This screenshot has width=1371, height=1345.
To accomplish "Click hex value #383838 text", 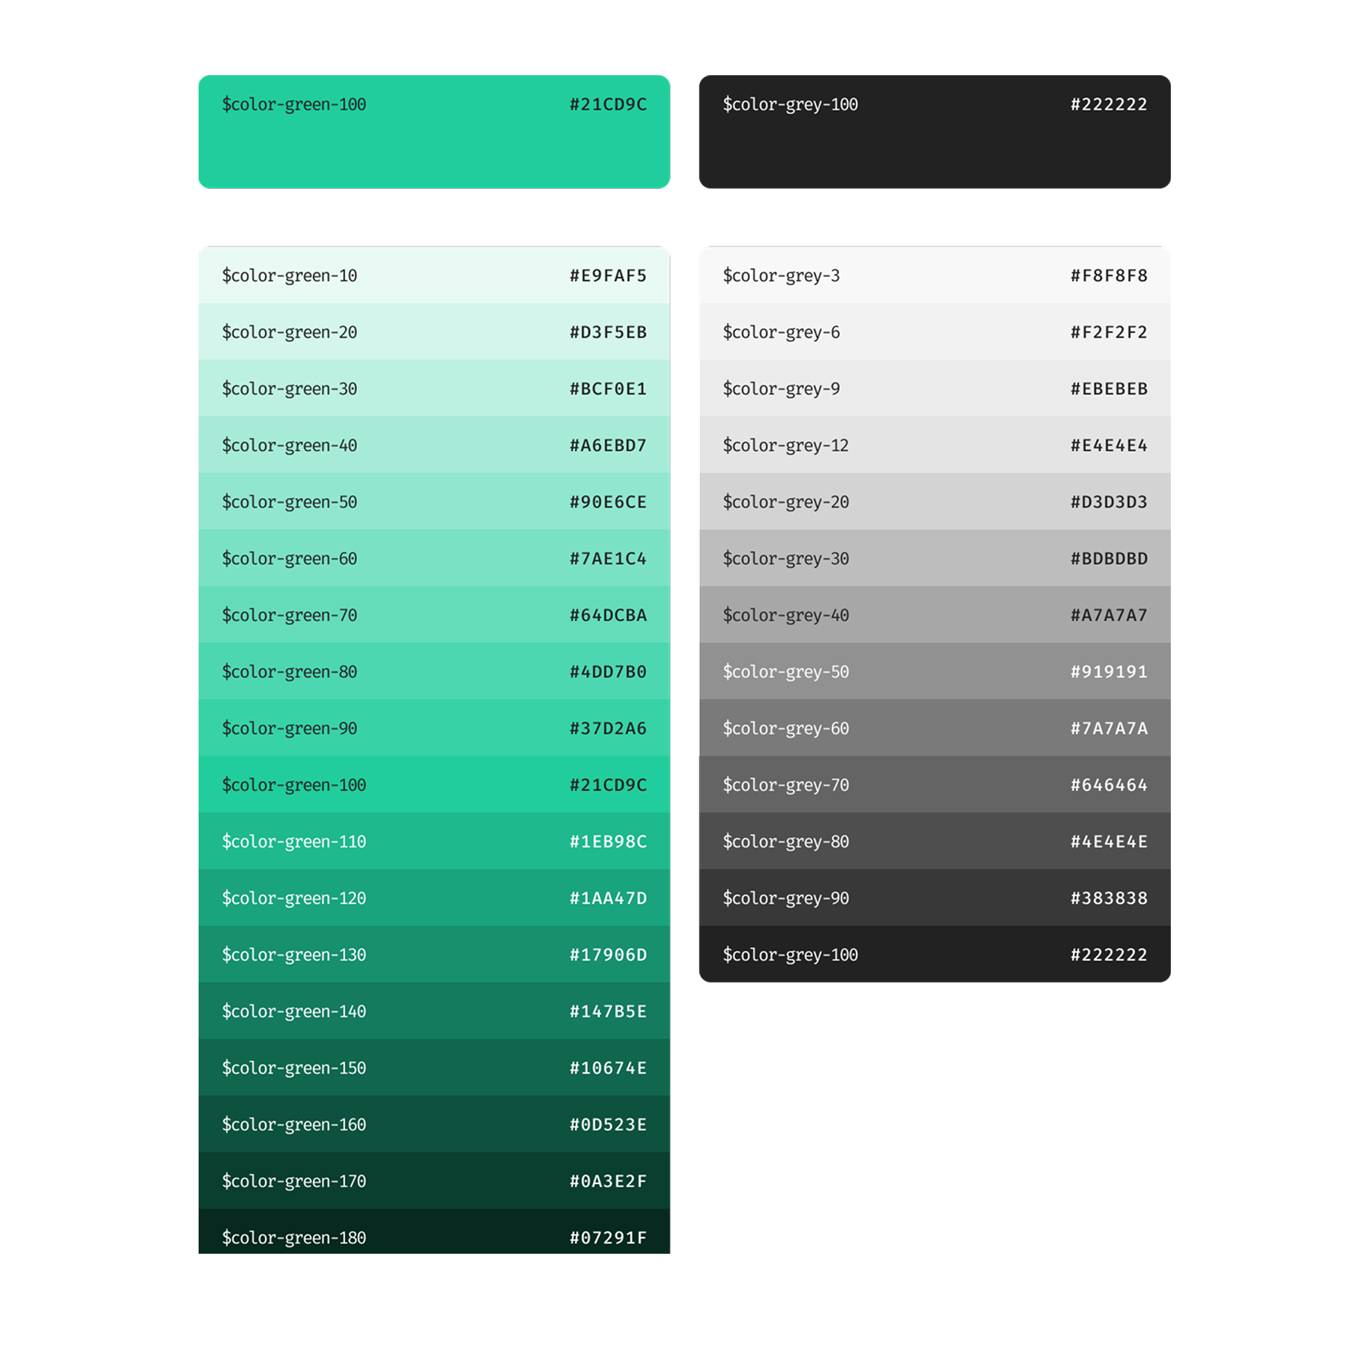I will pyautogui.click(x=1108, y=898).
